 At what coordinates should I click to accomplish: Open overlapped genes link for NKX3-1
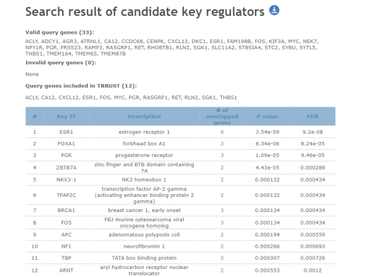tap(222, 180)
